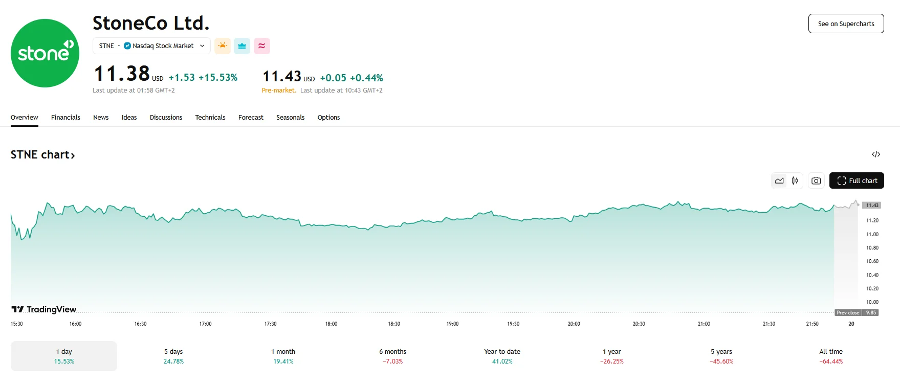Screen dimensions: 900x385
Task: Click the teal crown badge icon
Action: pyautogui.click(x=242, y=46)
